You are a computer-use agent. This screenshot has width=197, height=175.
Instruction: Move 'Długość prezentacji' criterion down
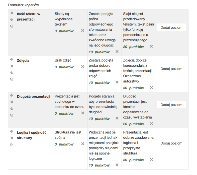12,109
